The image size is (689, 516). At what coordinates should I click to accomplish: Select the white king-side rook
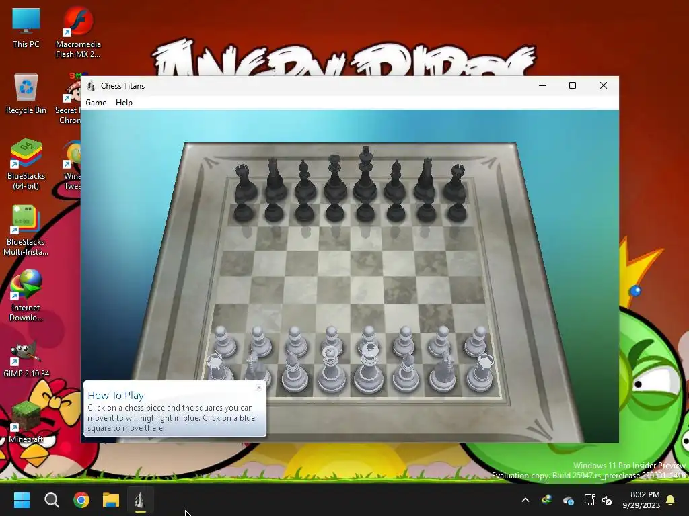click(480, 373)
